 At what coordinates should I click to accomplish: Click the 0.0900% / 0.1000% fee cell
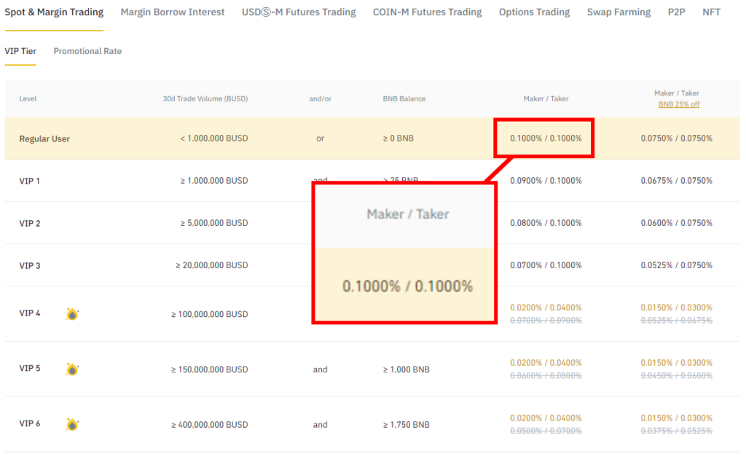[546, 181]
